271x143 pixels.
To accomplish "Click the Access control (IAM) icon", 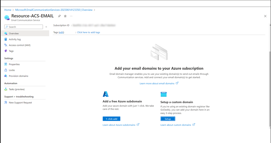I will coord(6,45).
